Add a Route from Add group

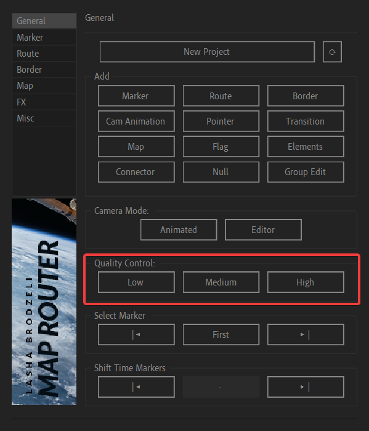pyautogui.click(x=221, y=96)
